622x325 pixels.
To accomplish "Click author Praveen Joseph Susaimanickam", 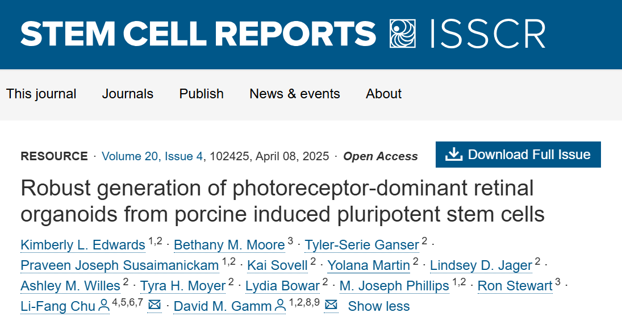I will [x=119, y=265].
